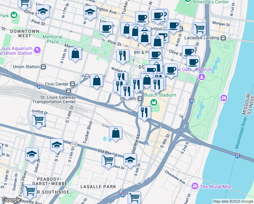Click the Interstate 55 shield on bridge
This screenshot has height=204, width=254.
coord(237,155)
